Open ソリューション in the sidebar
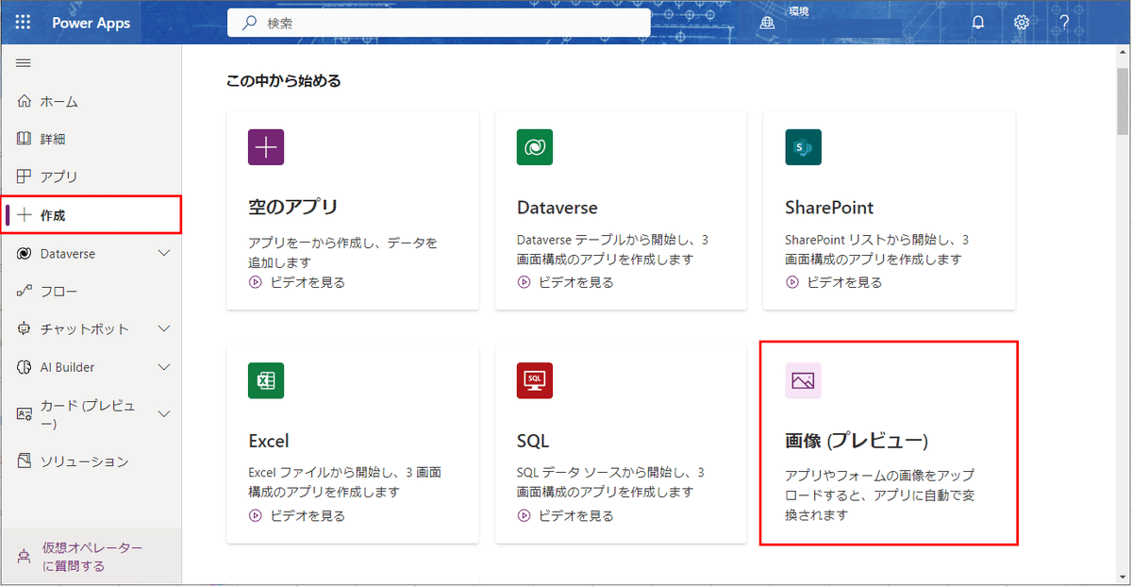This screenshot has height=587, width=1132. (92, 461)
